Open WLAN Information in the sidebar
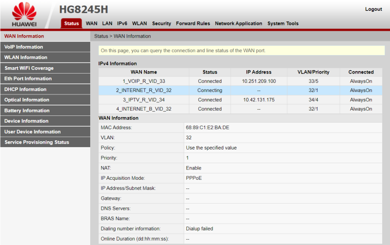 click(x=45, y=57)
